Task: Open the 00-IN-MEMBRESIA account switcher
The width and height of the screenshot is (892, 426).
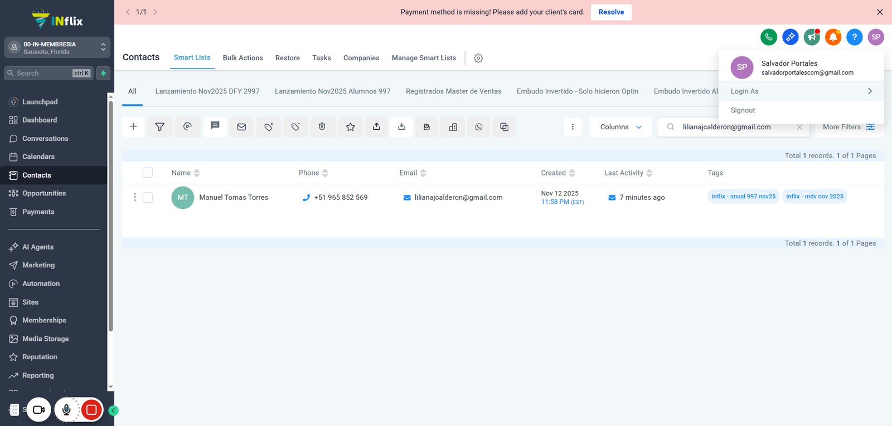Action: (57, 48)
